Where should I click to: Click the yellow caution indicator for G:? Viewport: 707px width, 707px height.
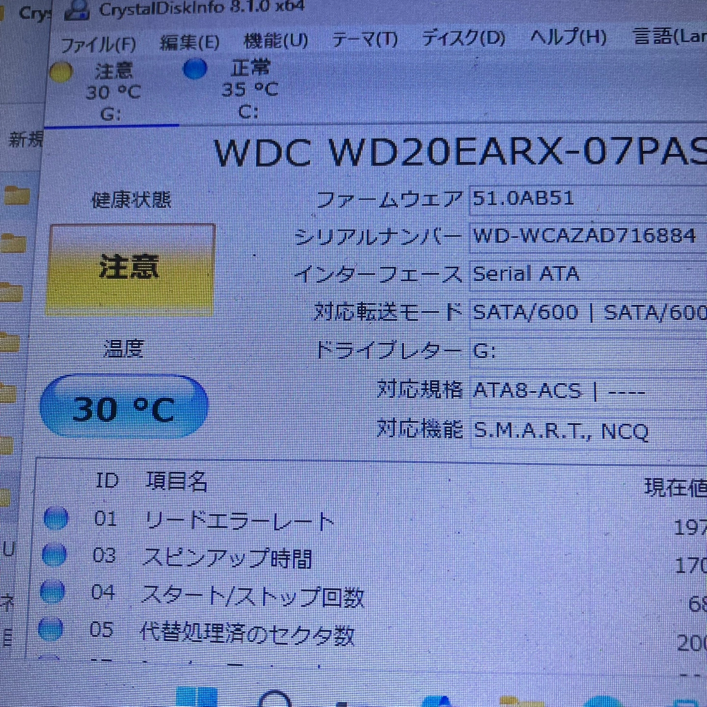pyautogui.click(x=61, y=72)
